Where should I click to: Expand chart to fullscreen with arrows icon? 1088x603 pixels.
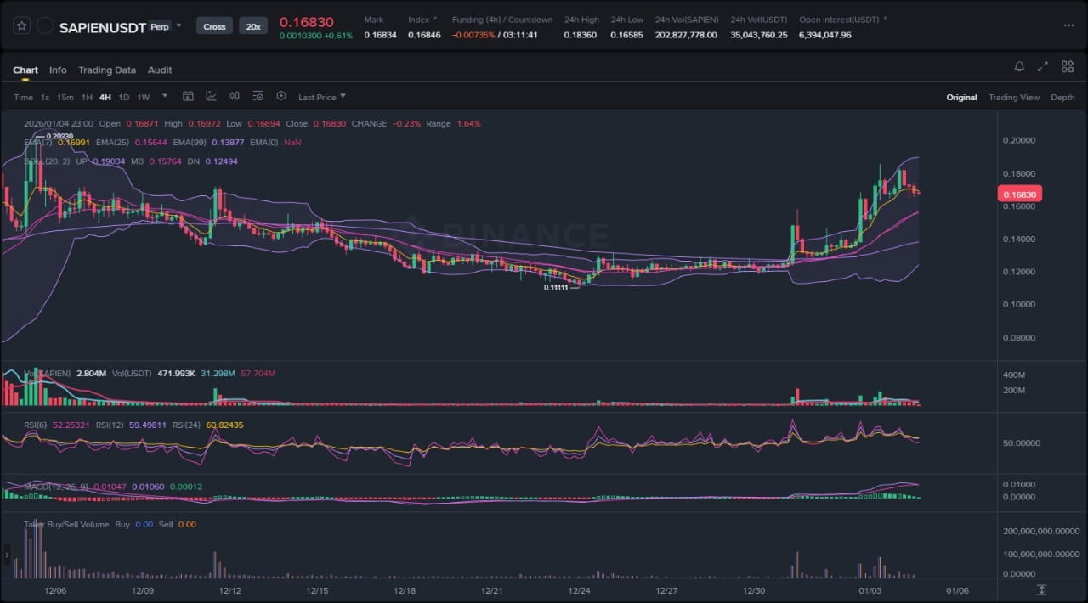tap(1043, 66)
